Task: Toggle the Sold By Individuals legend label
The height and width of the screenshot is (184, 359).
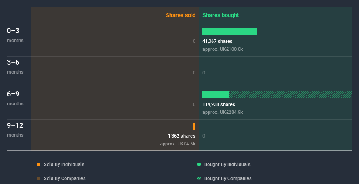Action: pos(64,164)
